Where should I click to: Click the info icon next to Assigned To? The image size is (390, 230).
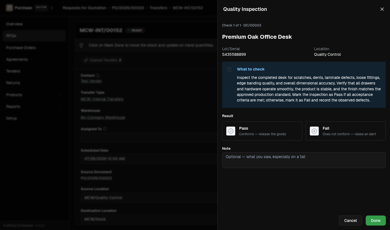pos(105,129)
